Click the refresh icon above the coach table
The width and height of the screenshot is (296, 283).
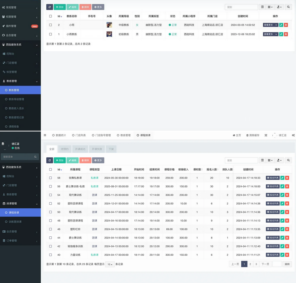(50, 7)
